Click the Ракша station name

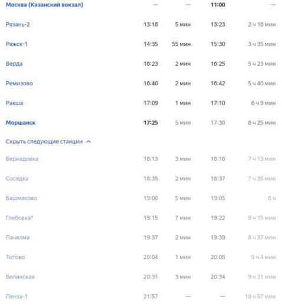[14, 103]
